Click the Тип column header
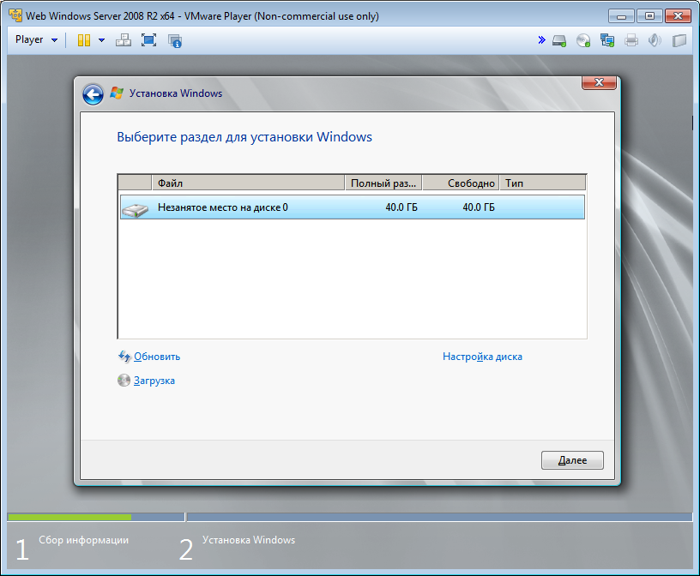The image size is (700, 576). 542,183
